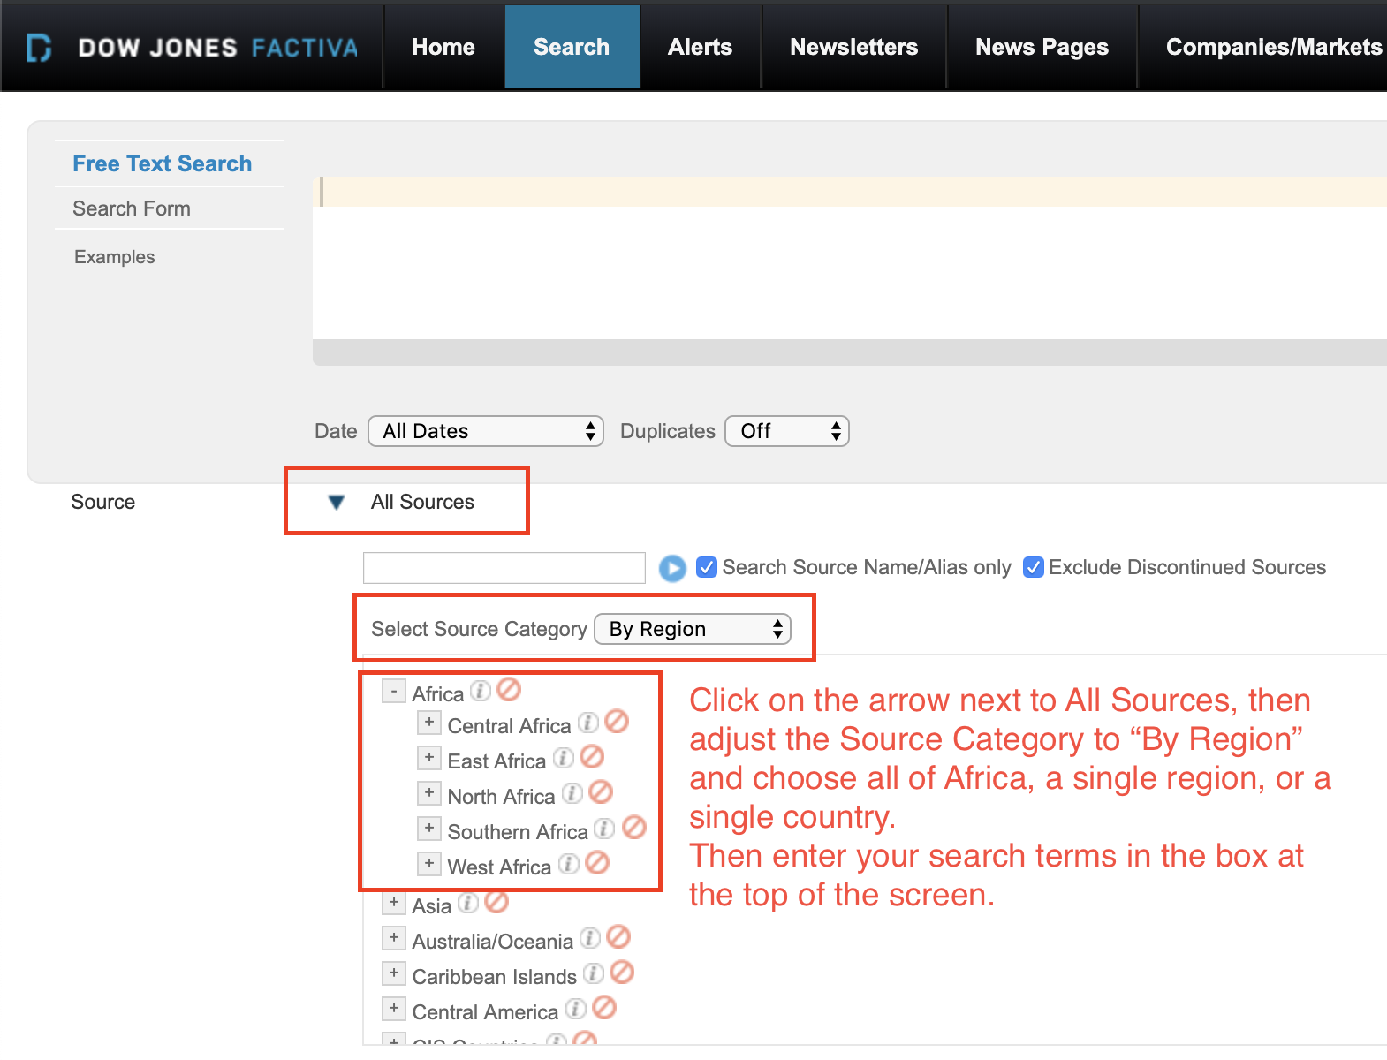Select the Southern Africa region name

pyautogui.click(x=518, y=831)
